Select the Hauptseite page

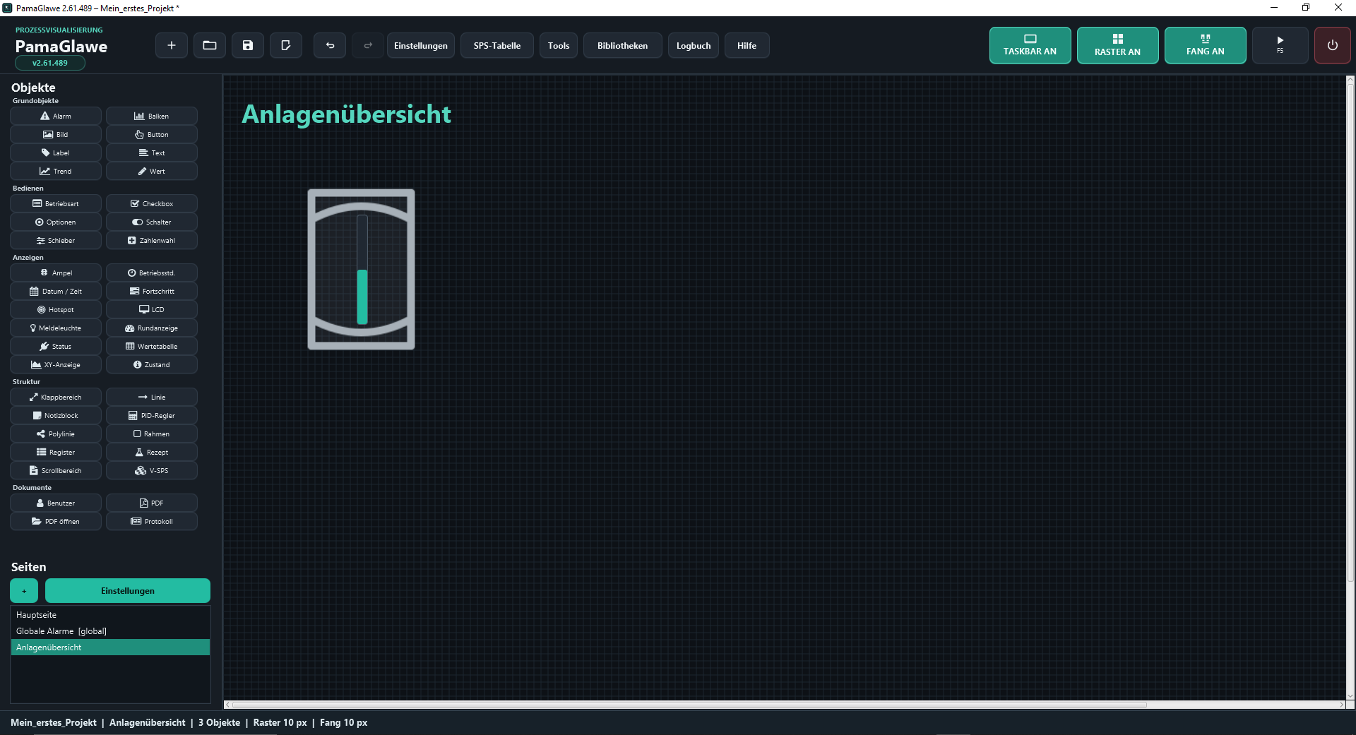coord(110,615)
